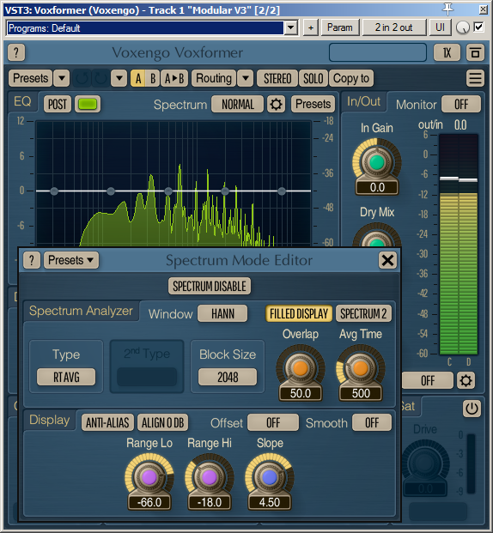
Task: Click the Routing button
Action: (214, 78)
